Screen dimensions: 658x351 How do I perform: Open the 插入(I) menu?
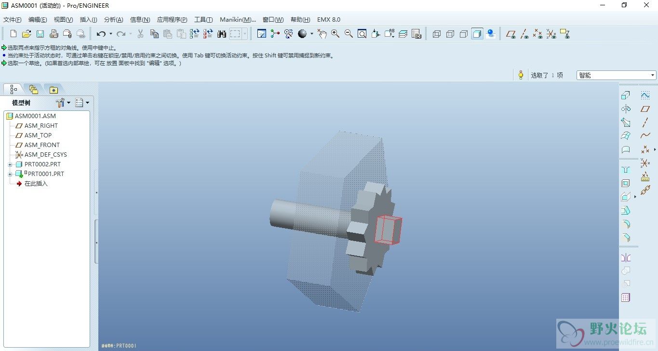point(88,20)
